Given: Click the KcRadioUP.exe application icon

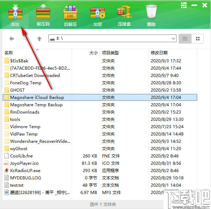Looking at the screenshot, I should (7, 170).
